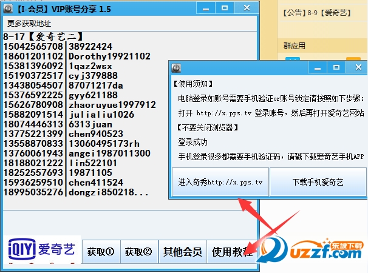The height and width of the screenshot is (273, 368).
Task: Select account row 15376592225 gyy621188
Action: [61, 95]
